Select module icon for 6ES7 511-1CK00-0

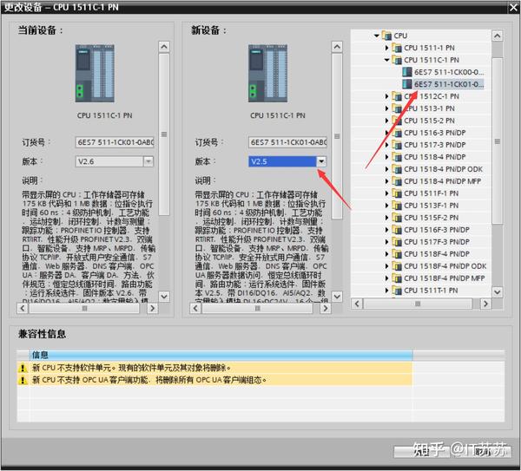click(x=407, y=72)
